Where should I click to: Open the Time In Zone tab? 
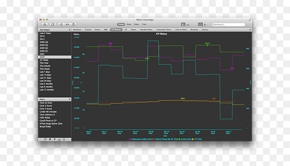[181, 30]
